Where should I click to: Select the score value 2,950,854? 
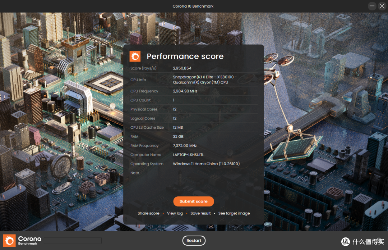(182, 68)
